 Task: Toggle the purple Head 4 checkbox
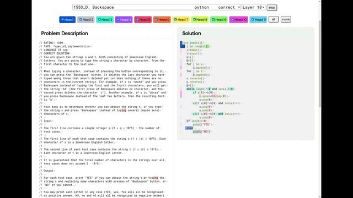(118, 20)
